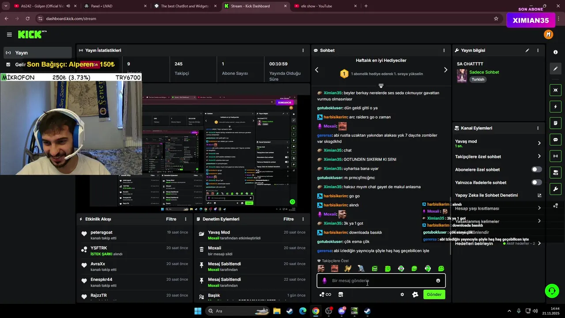565x318 pixels.
Task: Open Yapay Zeka ile Sohbet Denetimi external link
Action: pos(539,195)
